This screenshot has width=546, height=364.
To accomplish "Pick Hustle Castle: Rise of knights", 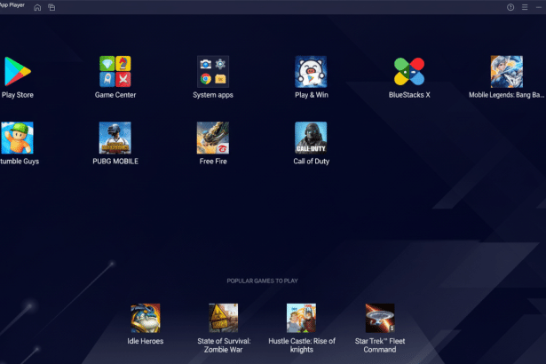I will 302,318.
